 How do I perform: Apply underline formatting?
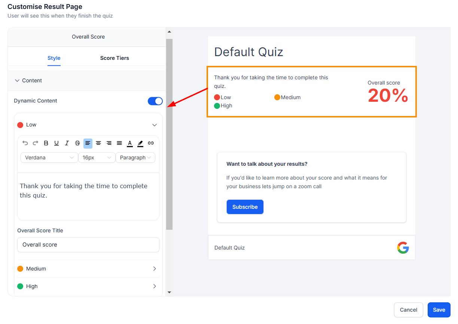[57, 143]
